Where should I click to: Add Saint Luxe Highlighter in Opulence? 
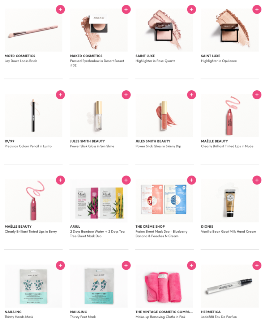[257, 9]
